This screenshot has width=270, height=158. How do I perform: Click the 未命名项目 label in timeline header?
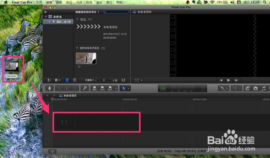[x=70, y=95]
